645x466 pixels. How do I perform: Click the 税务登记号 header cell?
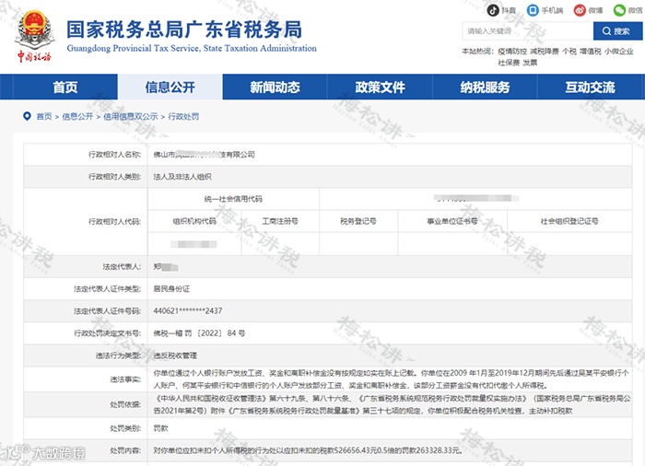(x=358, y=221)
